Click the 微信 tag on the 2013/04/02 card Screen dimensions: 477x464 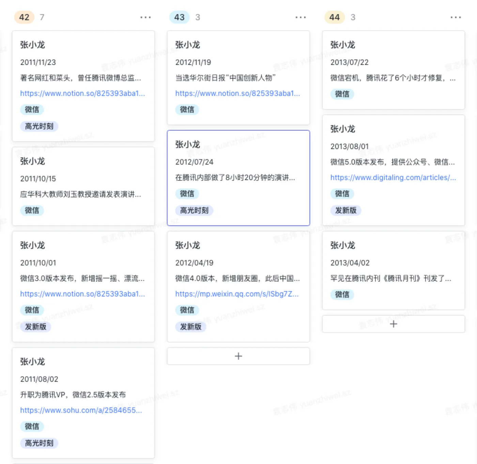coord(342,295)
